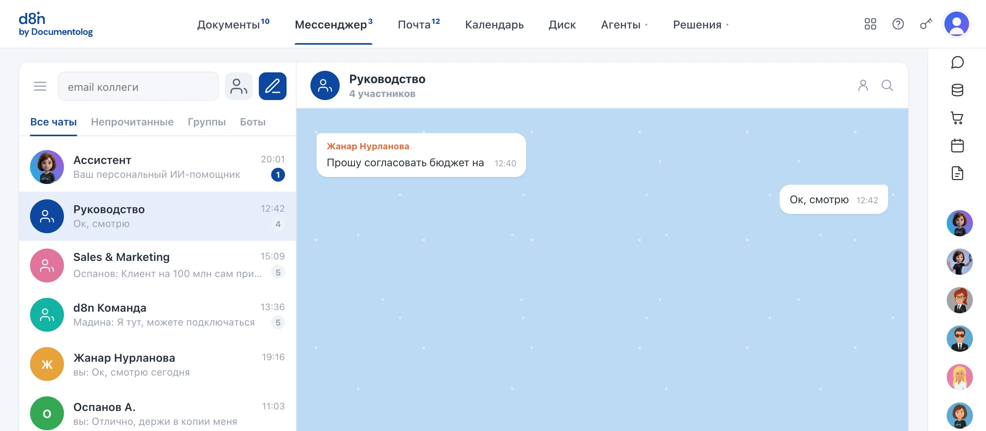986x431 pixels.
Task: Click the sender name Жанар Нурланова in message
Action: (368, 146)
